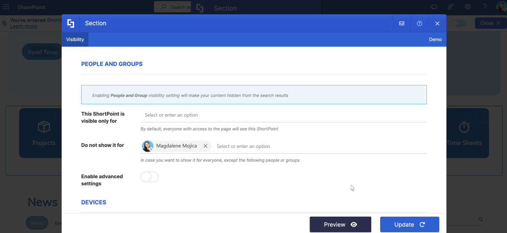Image resolution: width=507 pixels, height=233 pixels.
Task: Toggle the edit mode switch next to Close
Action: point(458,23)
